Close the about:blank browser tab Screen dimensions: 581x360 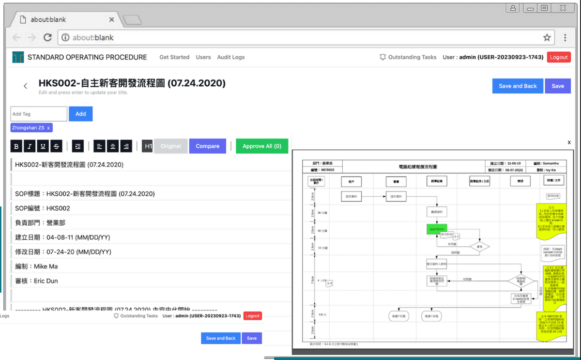coord(112,20)
